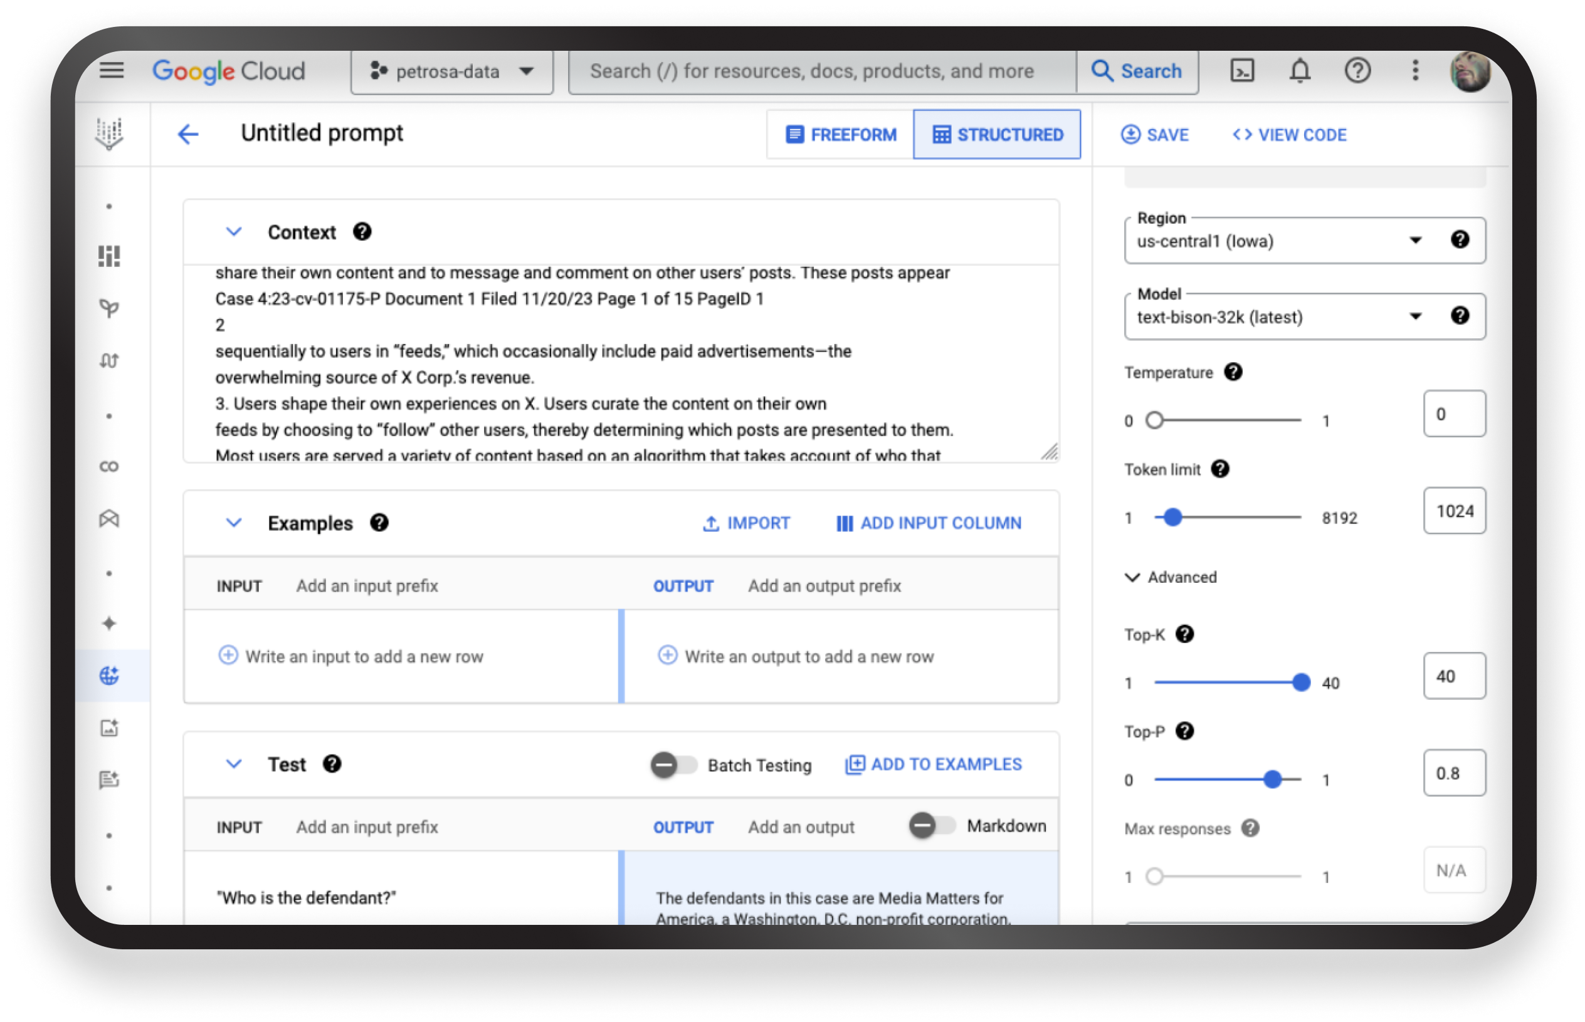Click the Temperature help icon
The width and height of the screenshot is (1585, 1022).
[1233, 372]
